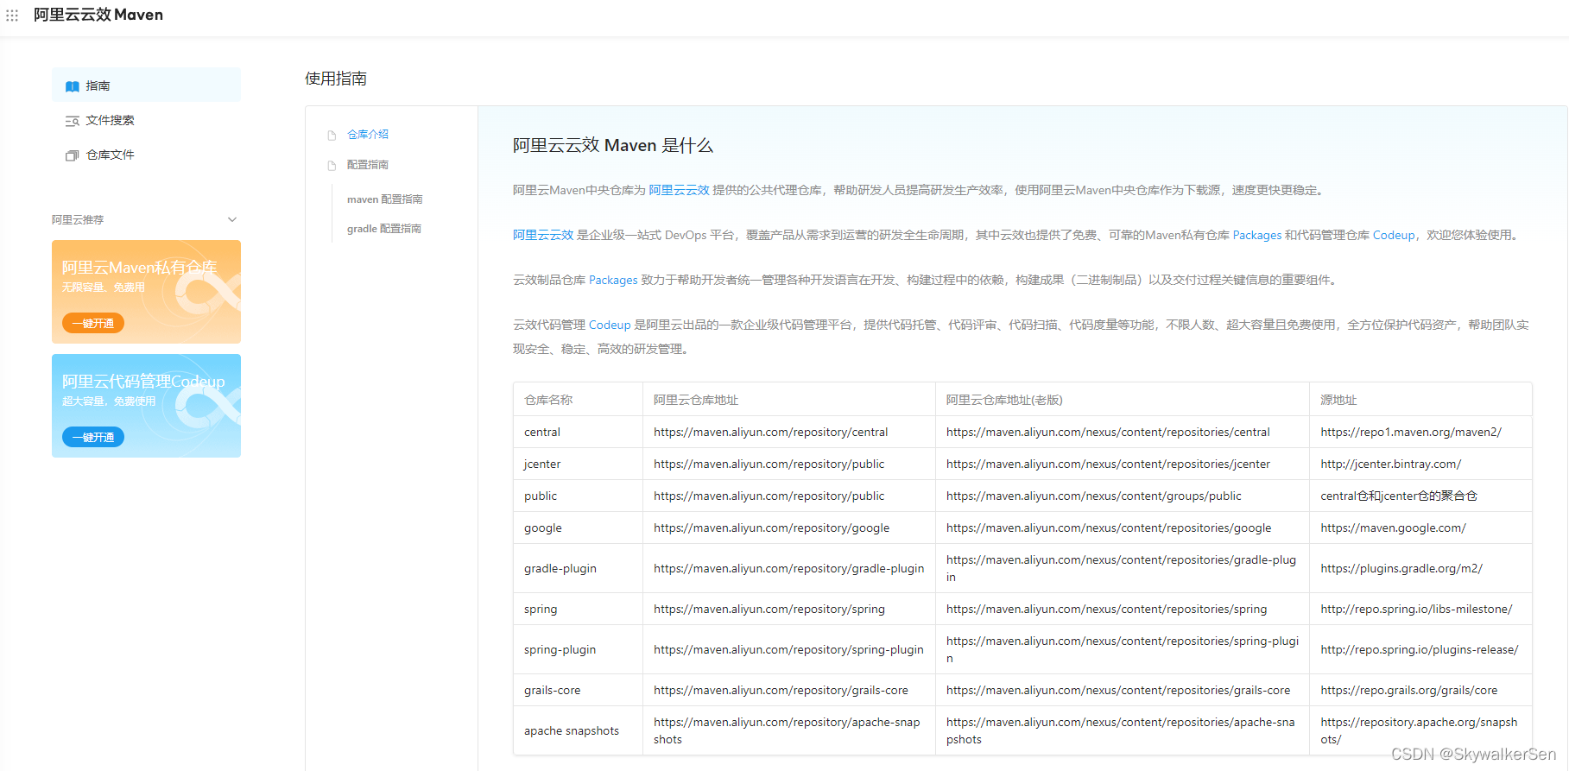Click the document icon beside 配置指南
1569x771 pixels.
coord(332,166)
